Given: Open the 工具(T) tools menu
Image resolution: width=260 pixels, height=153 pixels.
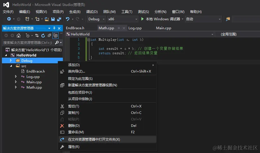Looking at the screenshot, I should (x=127, y=12).
